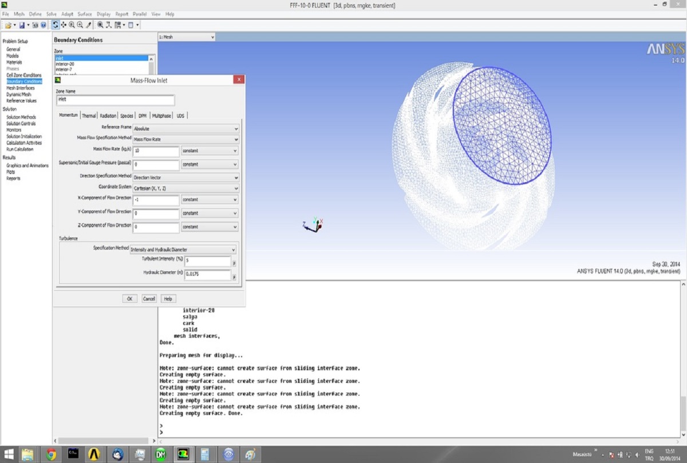Click the Zone Name input field
Image resolution: width=687 pixels, height=463 pixels.
pos(115,100)
